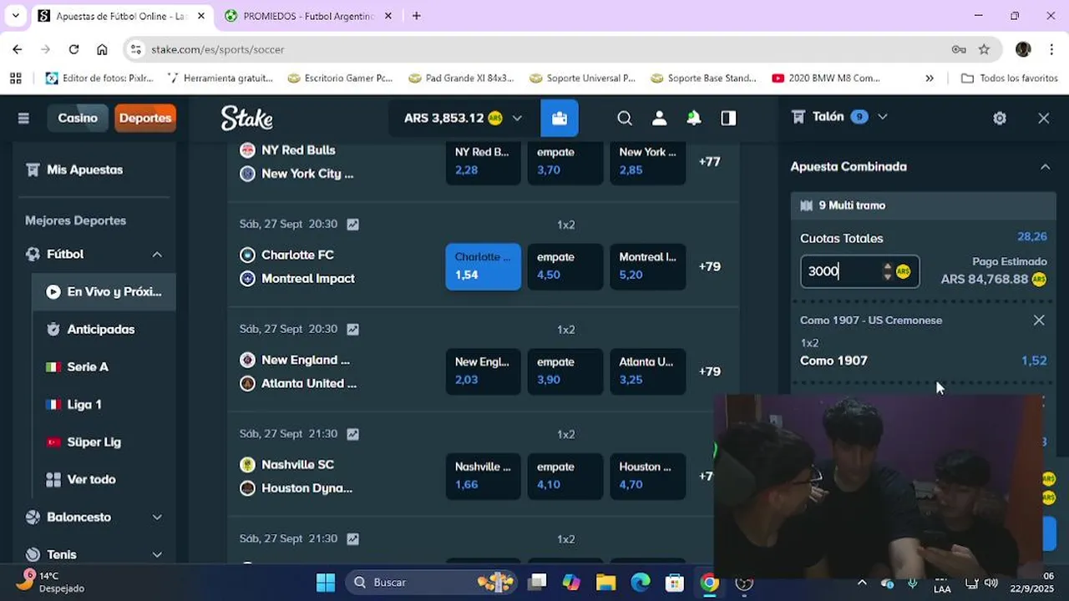Click the taskbar Buscar search box

pos(431,582)
